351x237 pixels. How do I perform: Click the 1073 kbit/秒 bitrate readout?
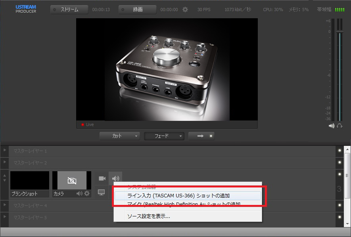point(238,10)
